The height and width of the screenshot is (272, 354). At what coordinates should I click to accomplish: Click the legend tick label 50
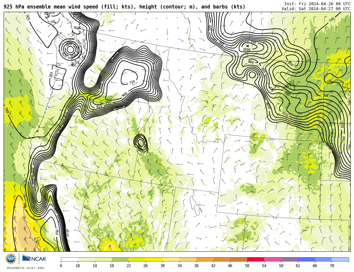(247, 266)
